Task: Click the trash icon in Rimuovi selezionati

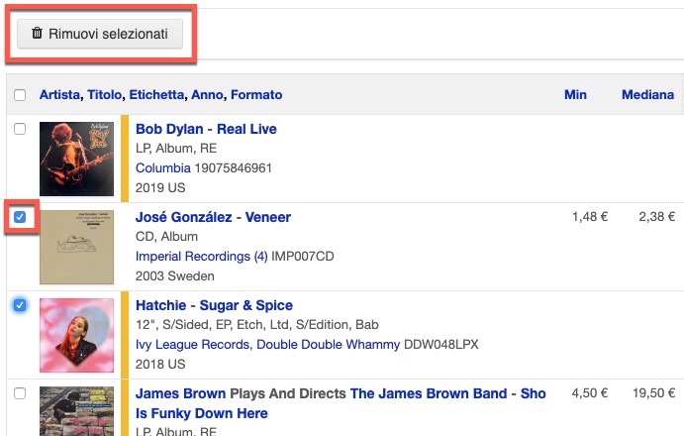Action: click(x=37, y=33)
